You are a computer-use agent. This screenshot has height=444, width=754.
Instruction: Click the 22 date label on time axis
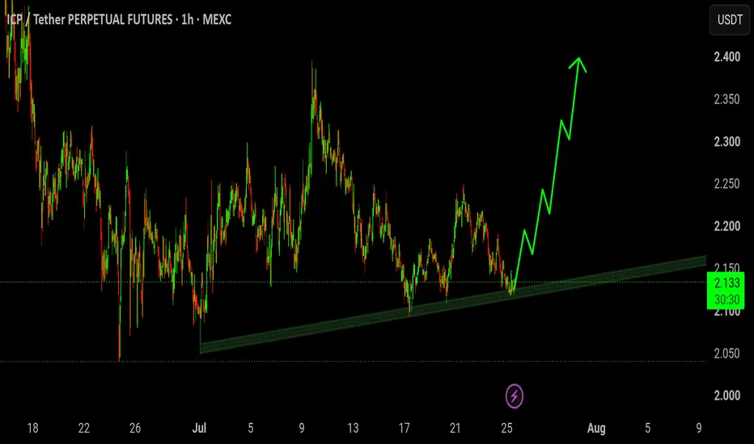pyautogui.click(x=83, y=428)
